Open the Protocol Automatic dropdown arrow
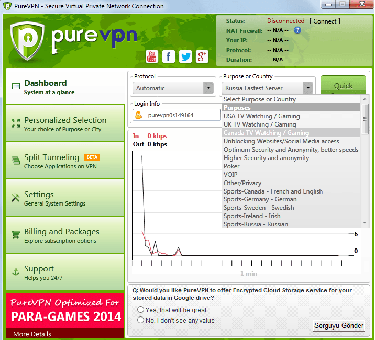This screenshot has height=340, width=375. (208, 88)
